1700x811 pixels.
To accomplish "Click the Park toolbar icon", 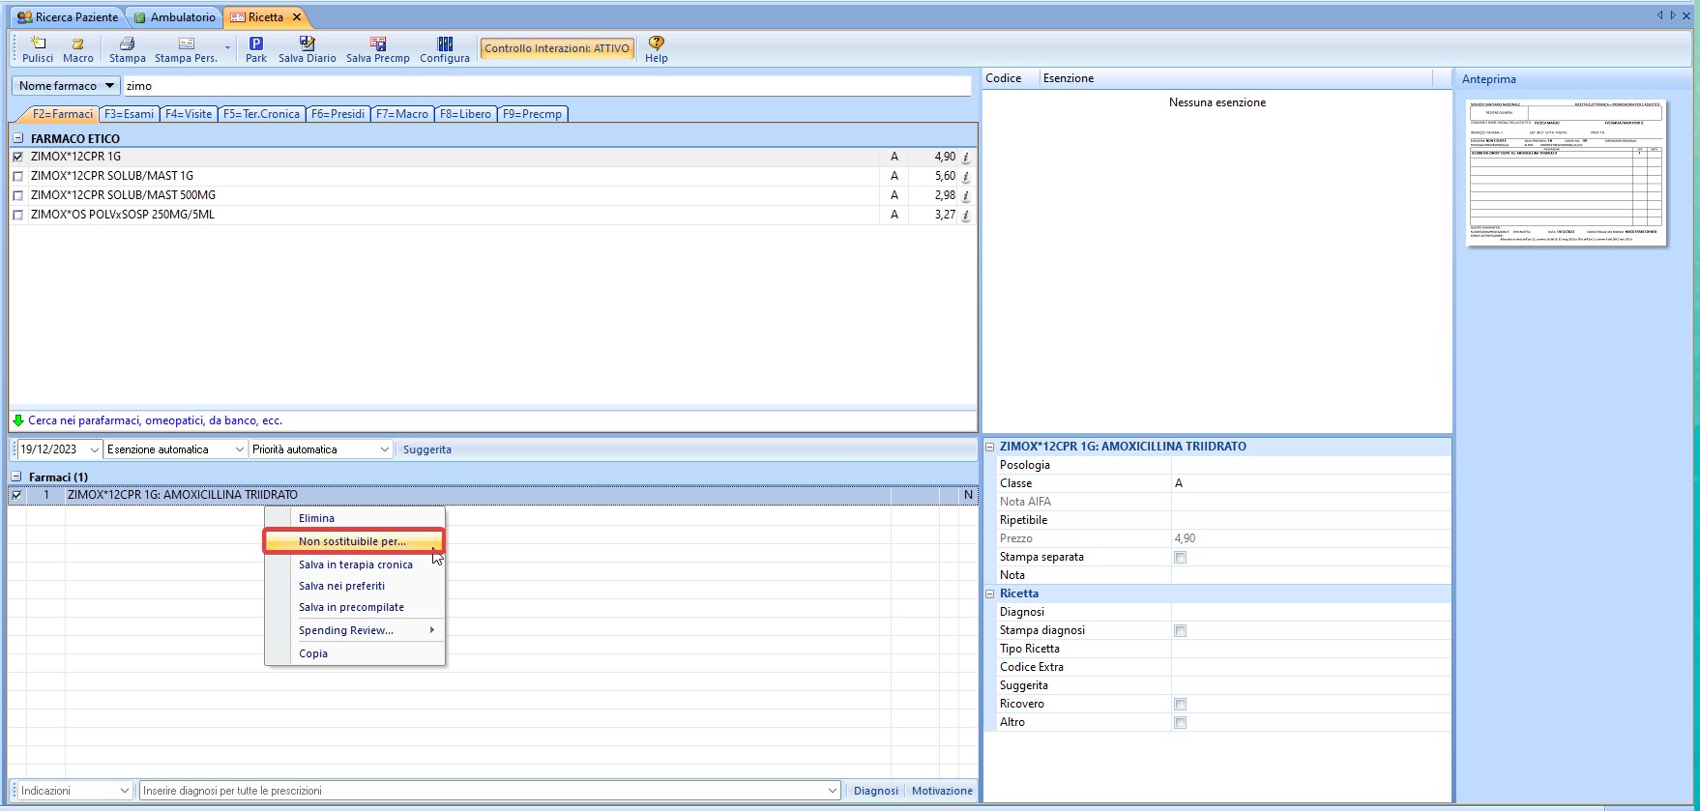I will [x=256, y=49].
